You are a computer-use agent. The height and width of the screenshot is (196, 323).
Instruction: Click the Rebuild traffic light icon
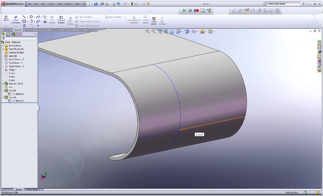point(132,4)
